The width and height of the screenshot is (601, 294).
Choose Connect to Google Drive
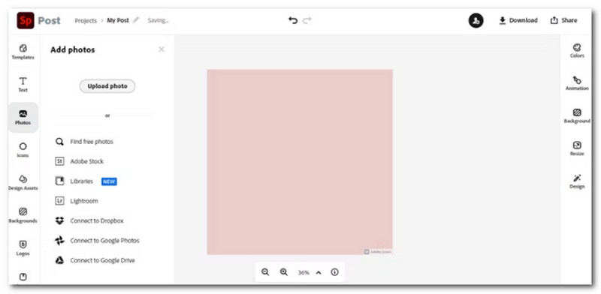(95, 260)
